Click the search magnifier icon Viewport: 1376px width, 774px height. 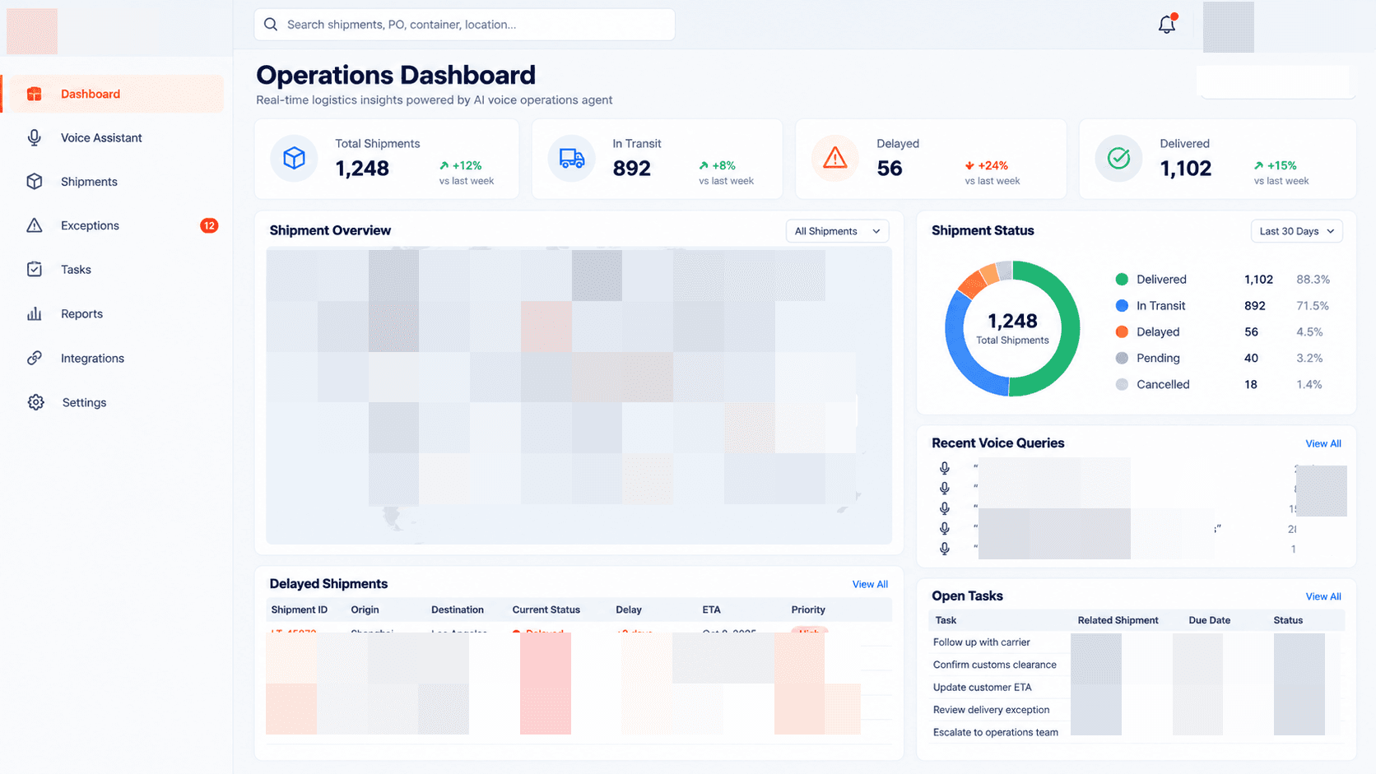coord(271,25)
